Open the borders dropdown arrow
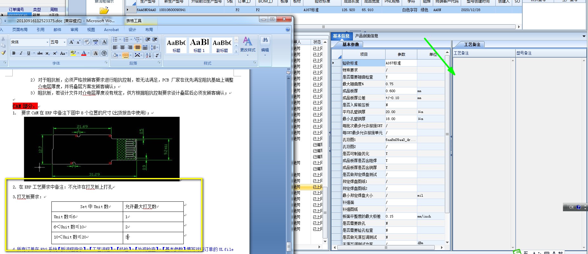This screenshot has height=254, width=588. tap(130, 55)
